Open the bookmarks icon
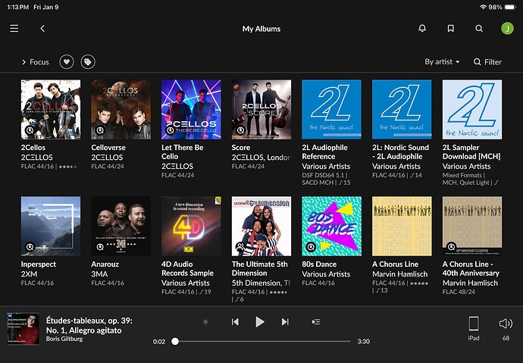This screenshot has width=523, height=363. [450, 29]
